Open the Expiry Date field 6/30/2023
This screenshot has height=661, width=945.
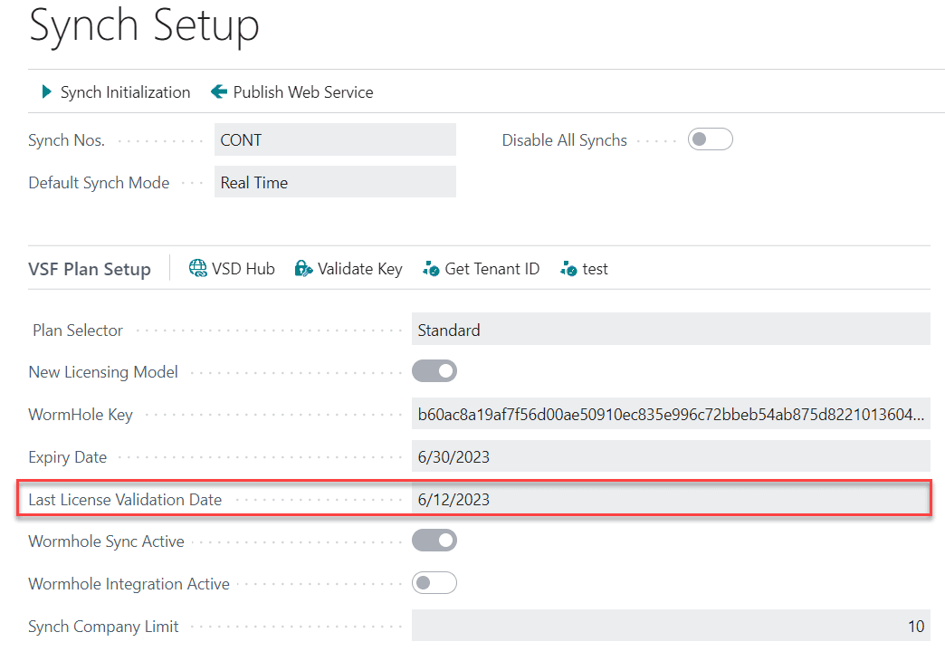(671, 456)
